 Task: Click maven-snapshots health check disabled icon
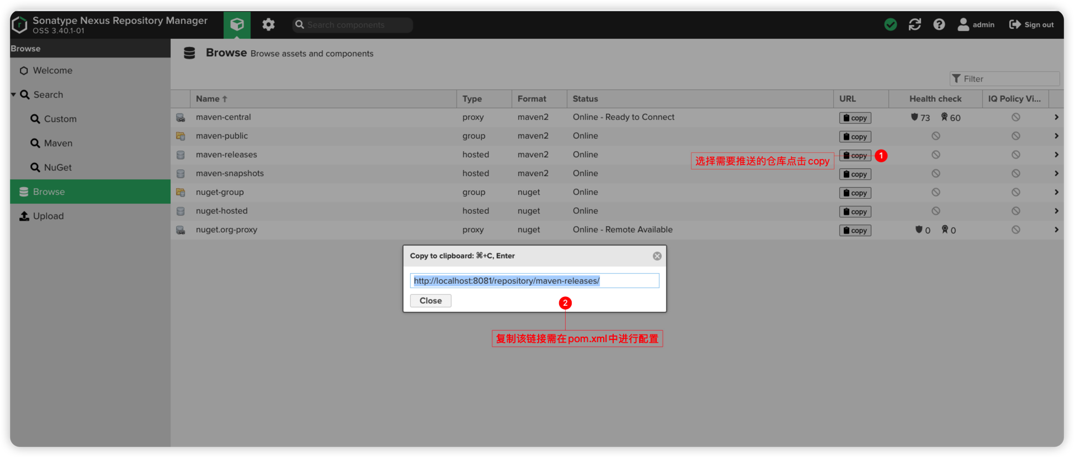tap(935, 173)
